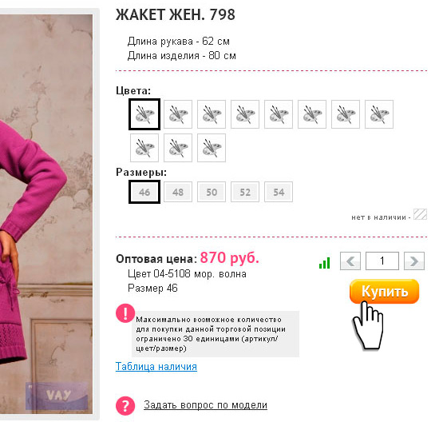Screen dimensions: 443x422
Task: Pick the fourth color swatch in first row
Action: (245, 114)
